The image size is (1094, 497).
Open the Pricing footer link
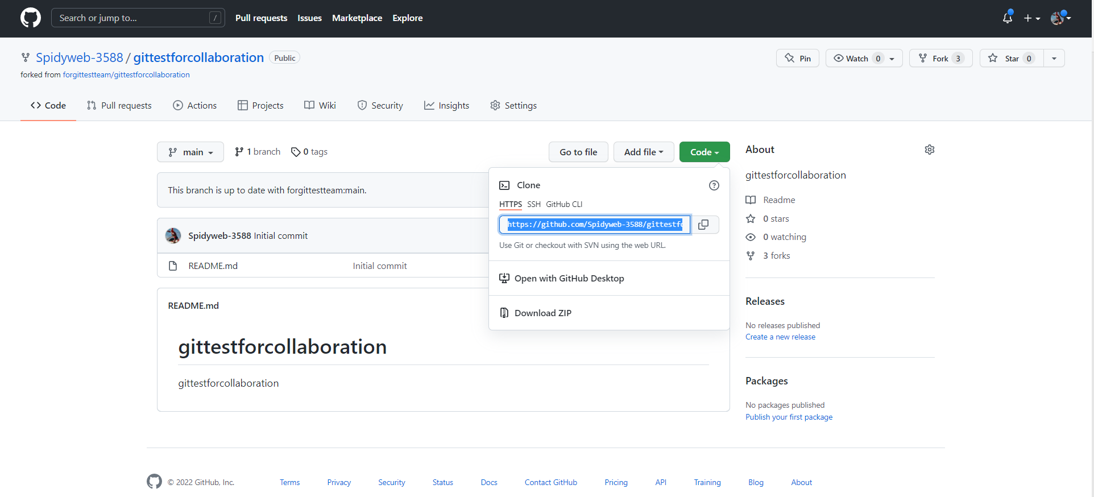point(616,482)
